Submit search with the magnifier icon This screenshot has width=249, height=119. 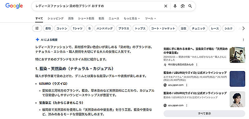[x=190, y=6]
